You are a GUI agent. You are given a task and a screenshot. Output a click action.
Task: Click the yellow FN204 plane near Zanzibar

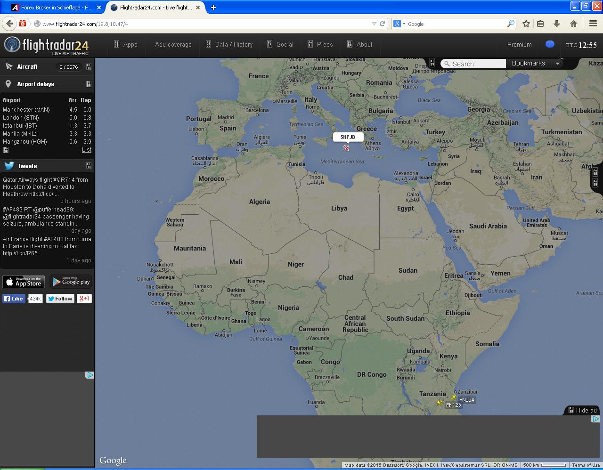pos(454,397)
